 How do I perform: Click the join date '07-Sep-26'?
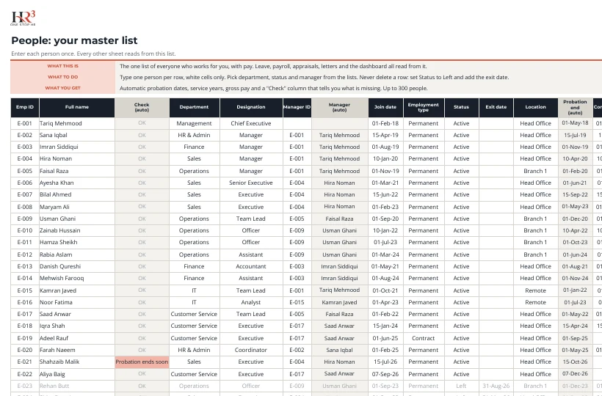[385, 374]
